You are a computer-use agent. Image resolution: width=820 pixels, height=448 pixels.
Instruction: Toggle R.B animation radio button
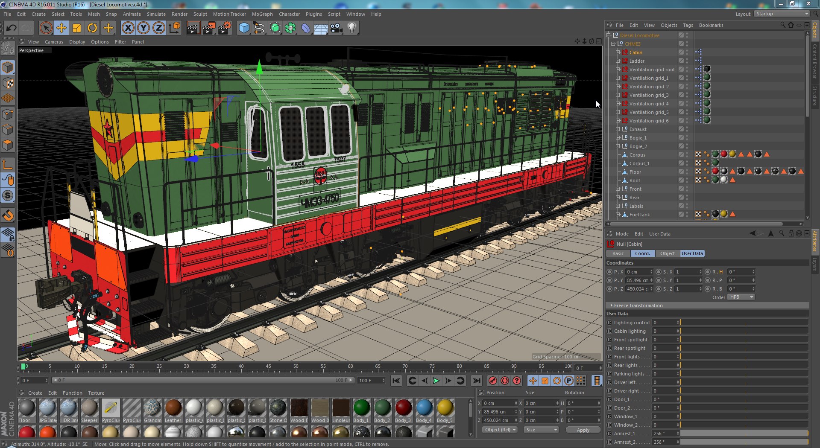(x=708, y=289)
